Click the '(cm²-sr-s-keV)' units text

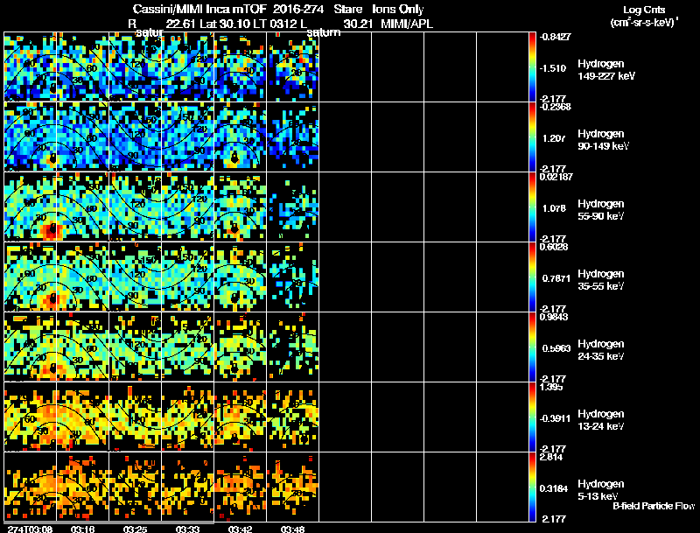point(644,23)
